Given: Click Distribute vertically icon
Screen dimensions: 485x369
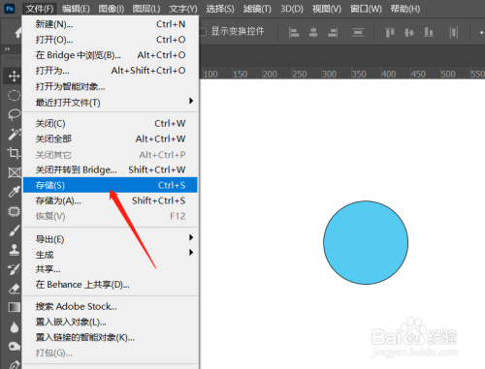Looking at the screenshot, I should click(358, 32).
